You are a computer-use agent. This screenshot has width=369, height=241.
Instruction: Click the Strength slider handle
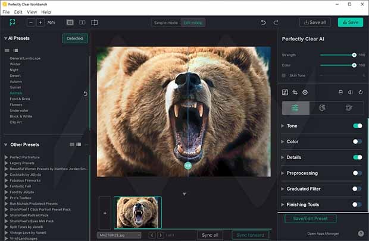354,55
